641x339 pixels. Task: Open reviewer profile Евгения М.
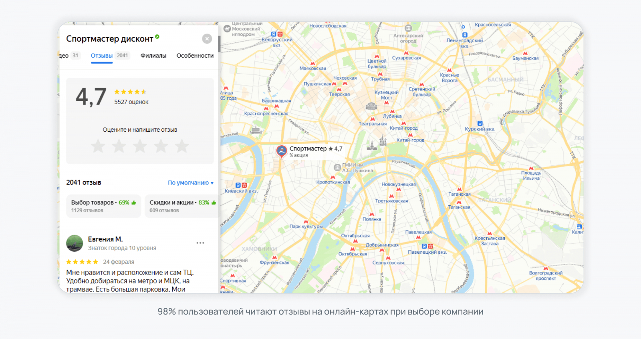pyautogui.click(x=105, y=239)
